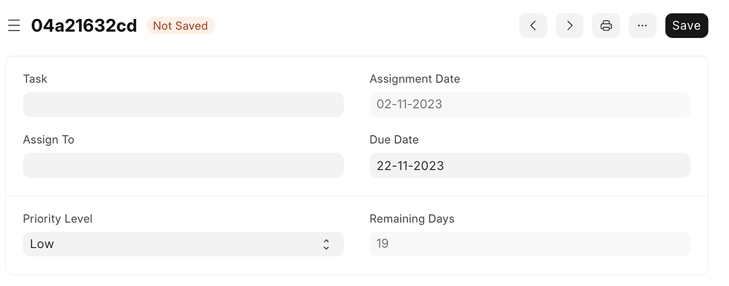Viewport: 729px width, 286px height.
Task: Click the Remaining Days field showing 19
Action: point(530,244)
